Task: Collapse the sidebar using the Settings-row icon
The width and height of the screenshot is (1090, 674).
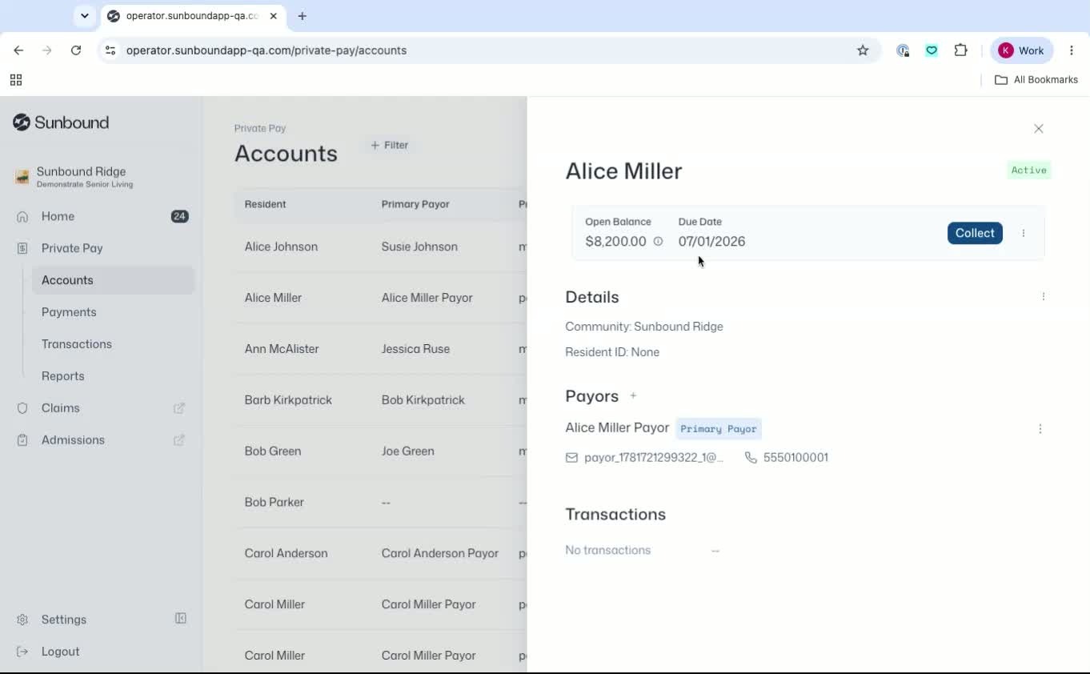Action: coord(181,619)
